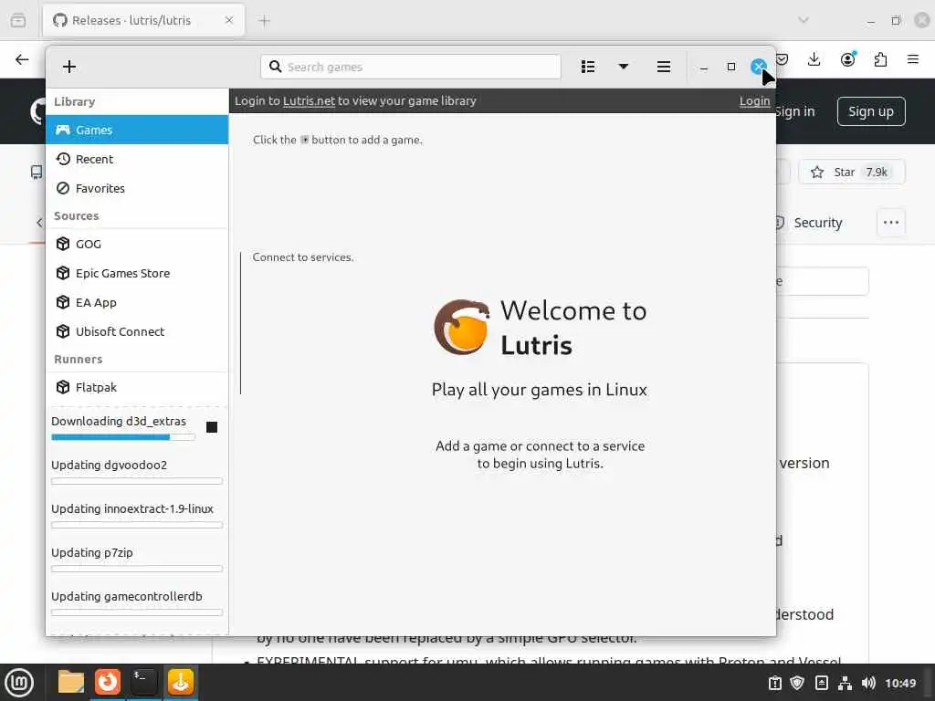Open the volume control in system tray
Viewport: 935px width, 701px height.
pyautogui.click(x=868, y=683)
